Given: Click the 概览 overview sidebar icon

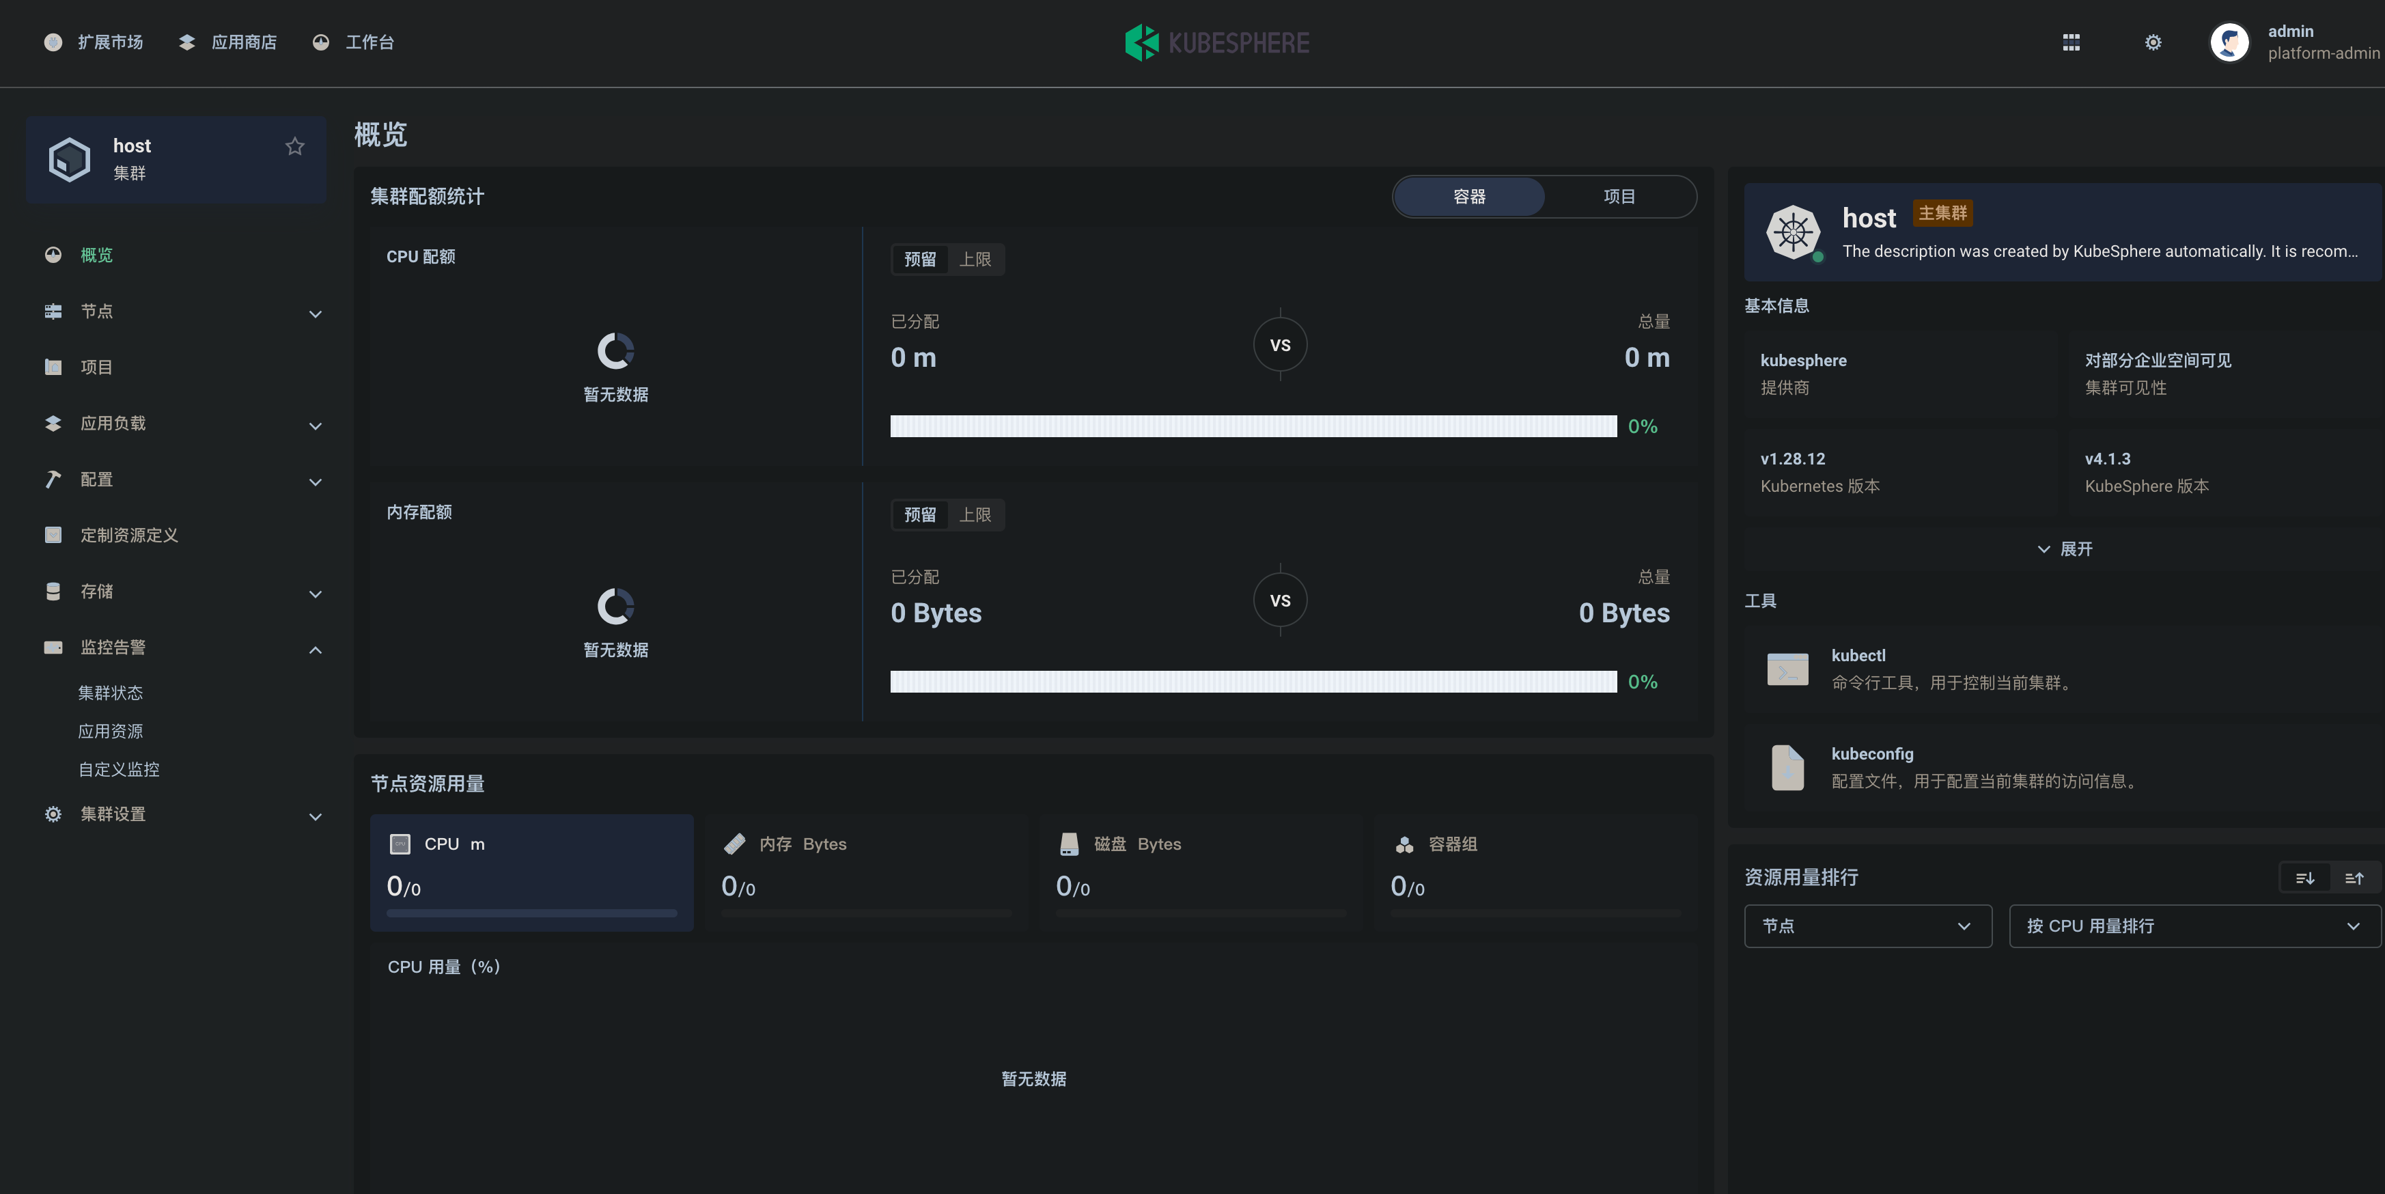Looking at the screenshot, I should tap(54, 255).
